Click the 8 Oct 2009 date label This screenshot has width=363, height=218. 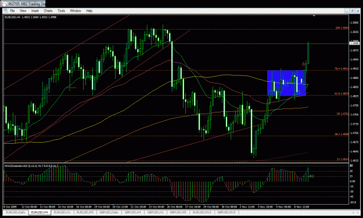(x=9, y=207)
